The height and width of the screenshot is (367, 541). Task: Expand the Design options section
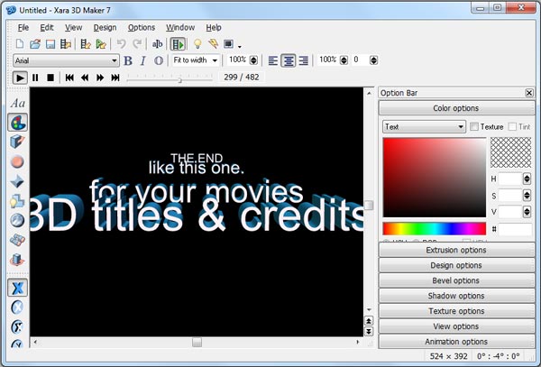(x=456, y=265)
